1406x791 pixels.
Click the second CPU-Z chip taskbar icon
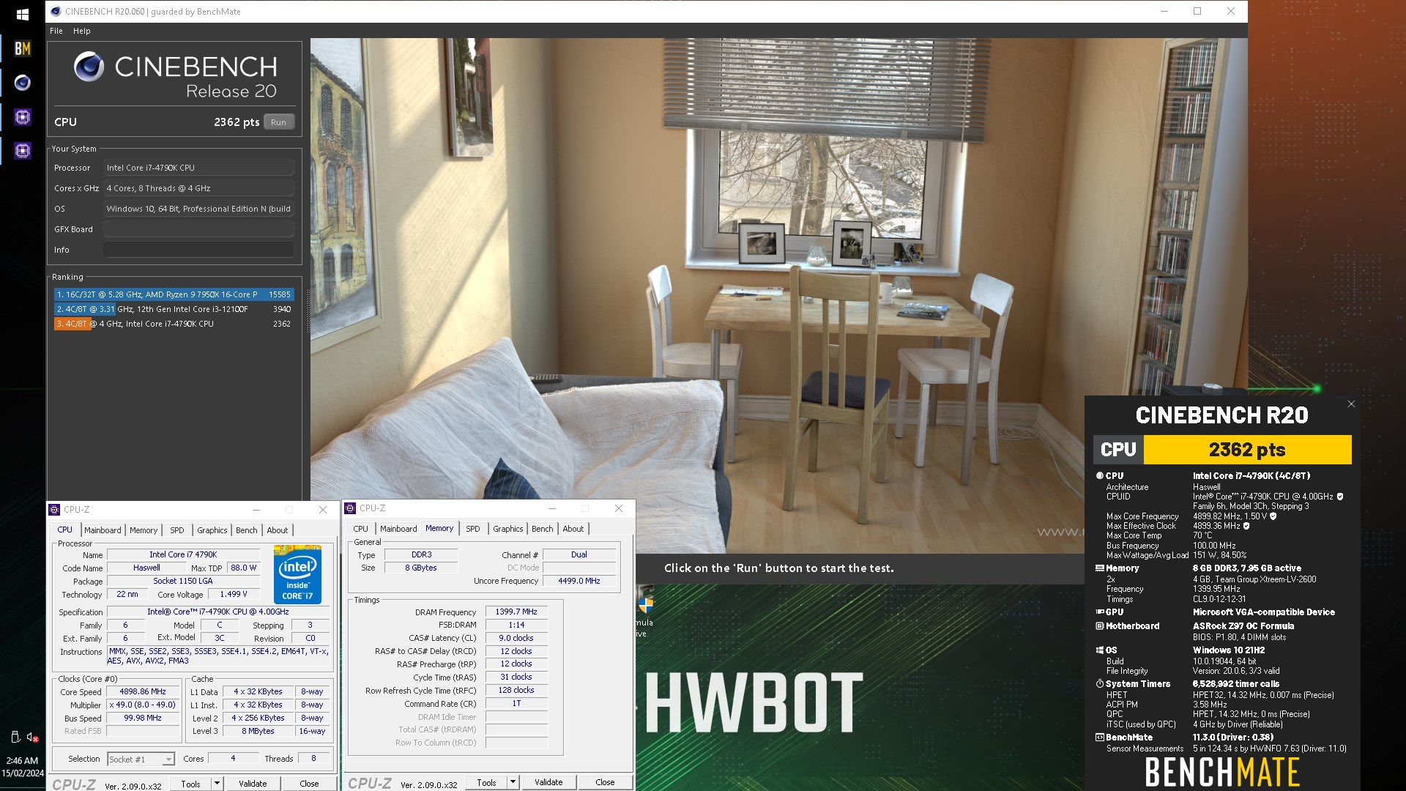point(23,151)
